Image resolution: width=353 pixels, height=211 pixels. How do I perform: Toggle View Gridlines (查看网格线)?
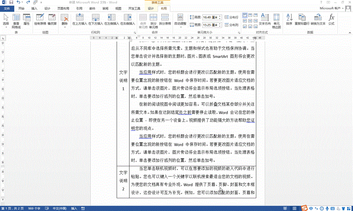click(x=16, y=19)
